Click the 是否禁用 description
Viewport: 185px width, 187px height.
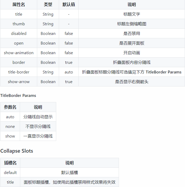(132, 34)
